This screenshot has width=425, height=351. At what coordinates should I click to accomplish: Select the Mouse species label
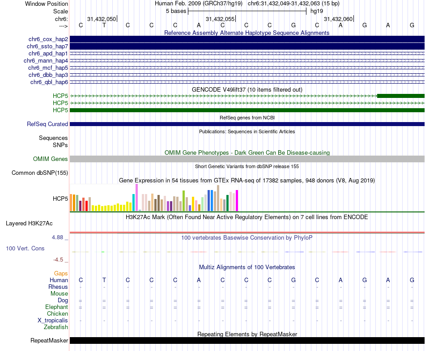[x=59, y=294]
